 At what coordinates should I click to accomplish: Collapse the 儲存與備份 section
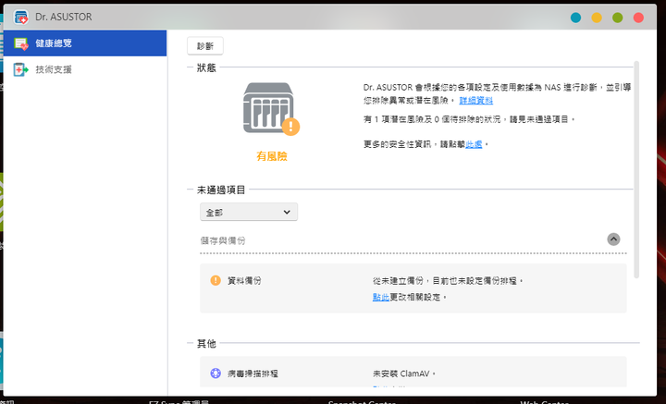pyautogui.click(x=613, y=239)
